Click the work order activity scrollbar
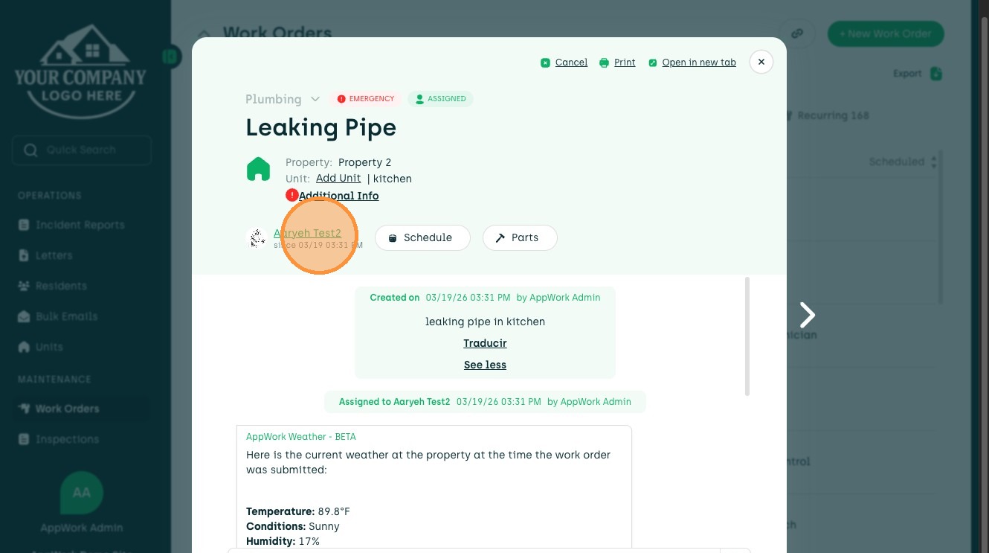Viewport: 989px width, 553px height. [x=747, y=336]
